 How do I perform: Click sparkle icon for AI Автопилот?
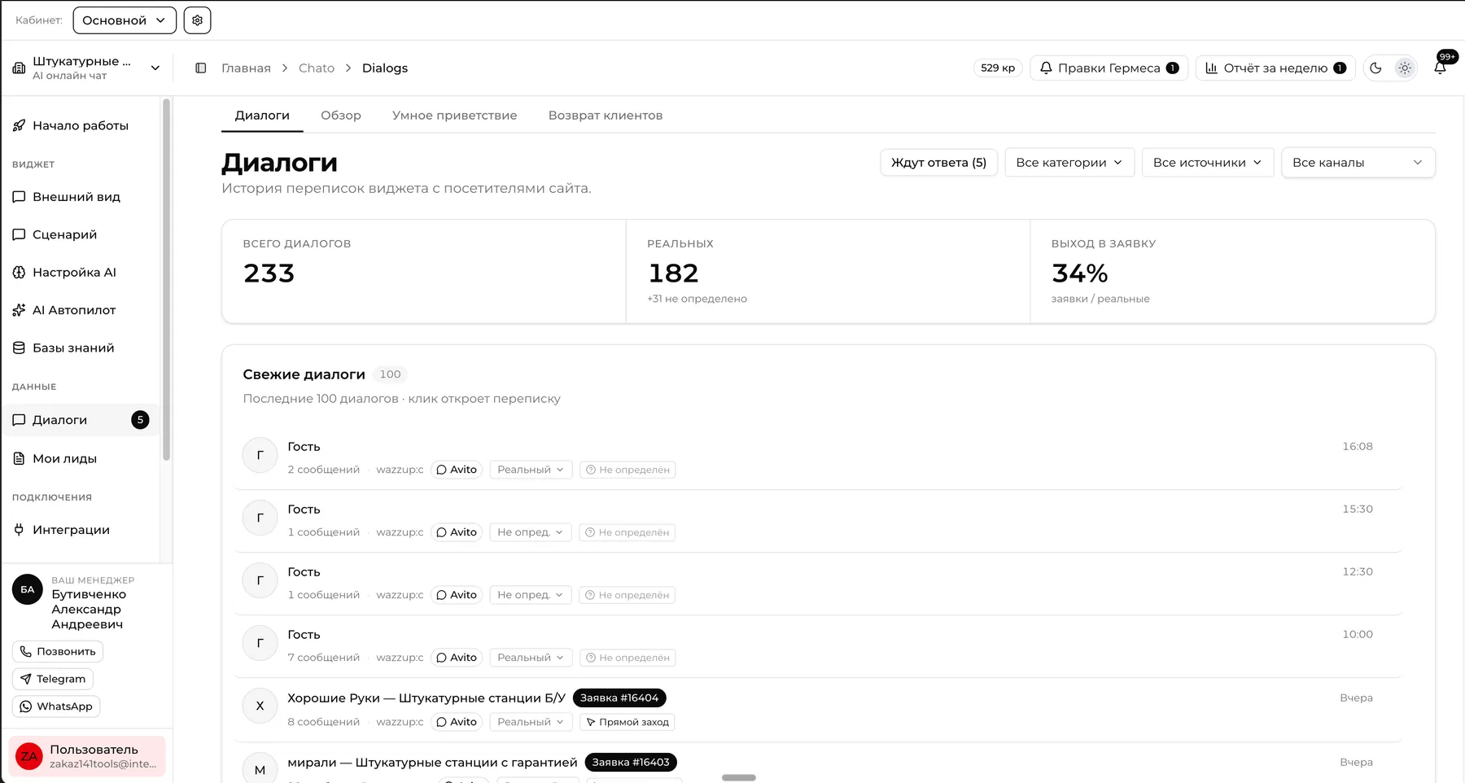(x=19, y=310)
